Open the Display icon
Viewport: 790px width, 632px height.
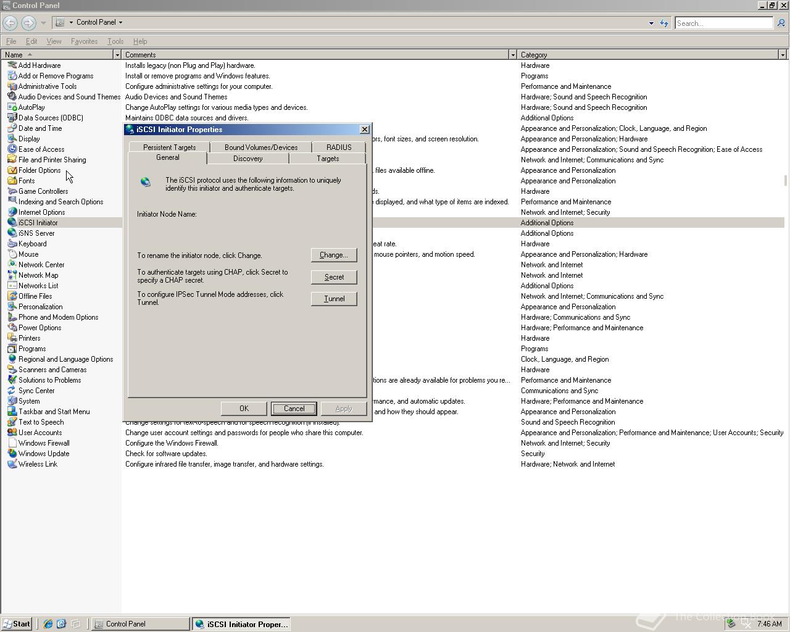point(12,139)
